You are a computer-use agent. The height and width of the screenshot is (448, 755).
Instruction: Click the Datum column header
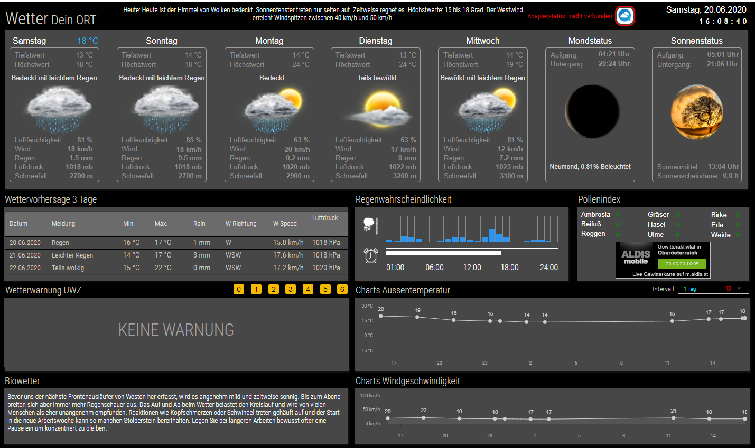point(18,224)
